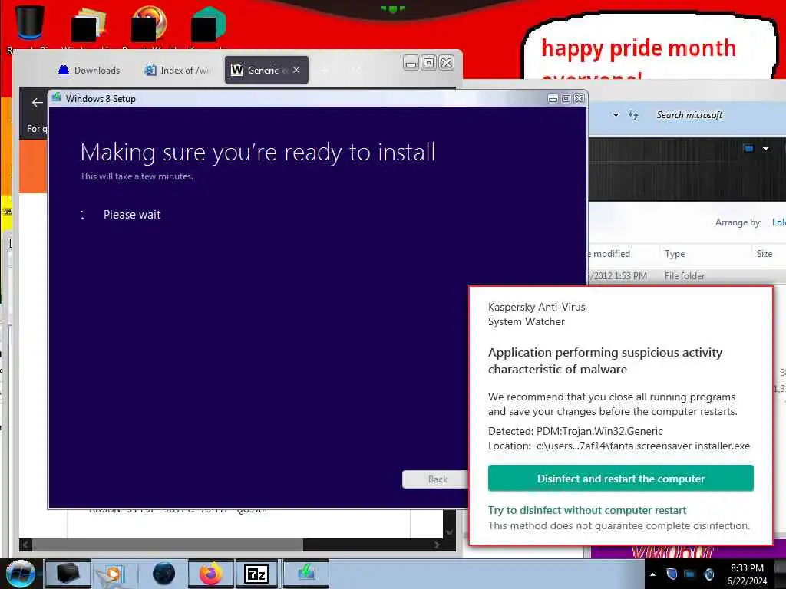Open the dark globe browser taskbar icon
Image resolution: width=786 pixels, height=589 pixels.
pyautogui.click(x=164, y=574)
